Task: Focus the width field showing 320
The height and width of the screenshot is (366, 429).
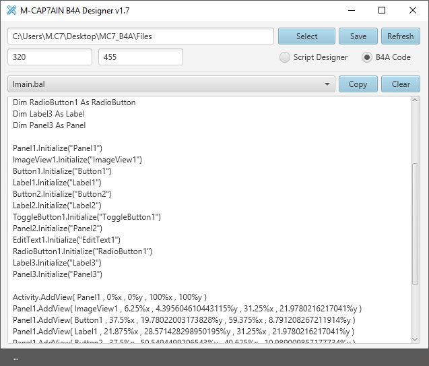Action: pos(50,57)
